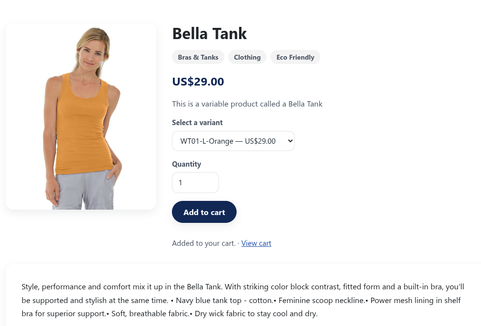
Task: Click the 'Select a variant' label
Action: pos(197,123)
